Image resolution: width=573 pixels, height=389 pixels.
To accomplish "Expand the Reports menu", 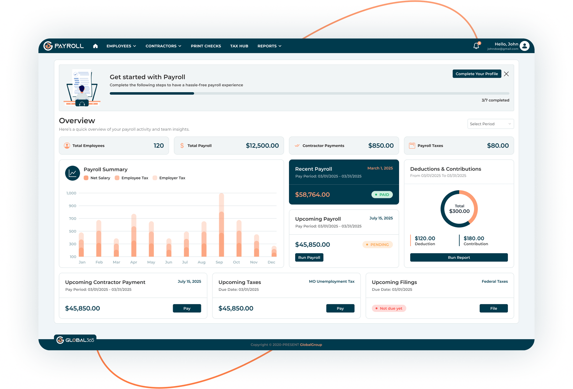I will [269, 46].
